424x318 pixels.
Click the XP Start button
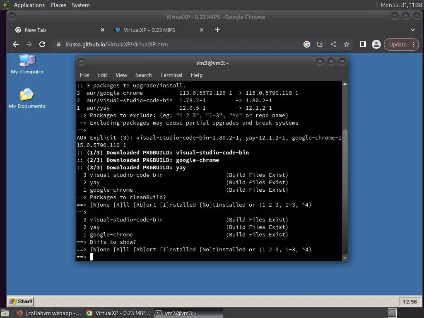[21, 301]
